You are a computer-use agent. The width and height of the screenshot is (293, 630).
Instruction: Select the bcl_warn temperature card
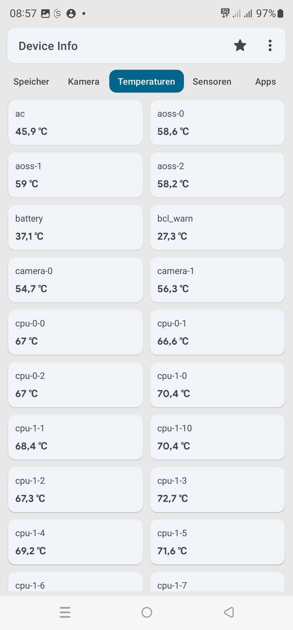217,227
